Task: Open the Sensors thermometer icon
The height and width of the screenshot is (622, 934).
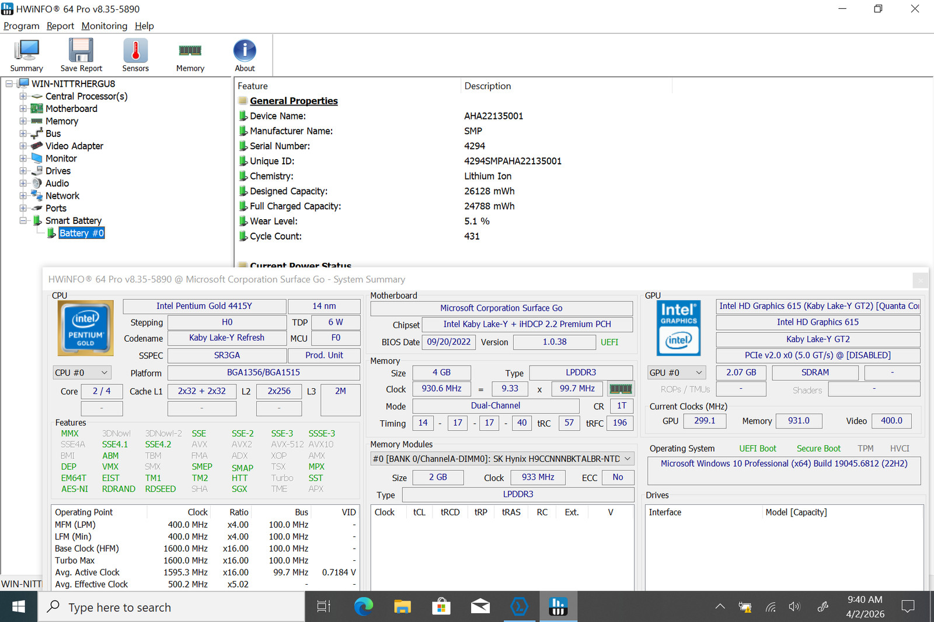Action: (135, 55)
